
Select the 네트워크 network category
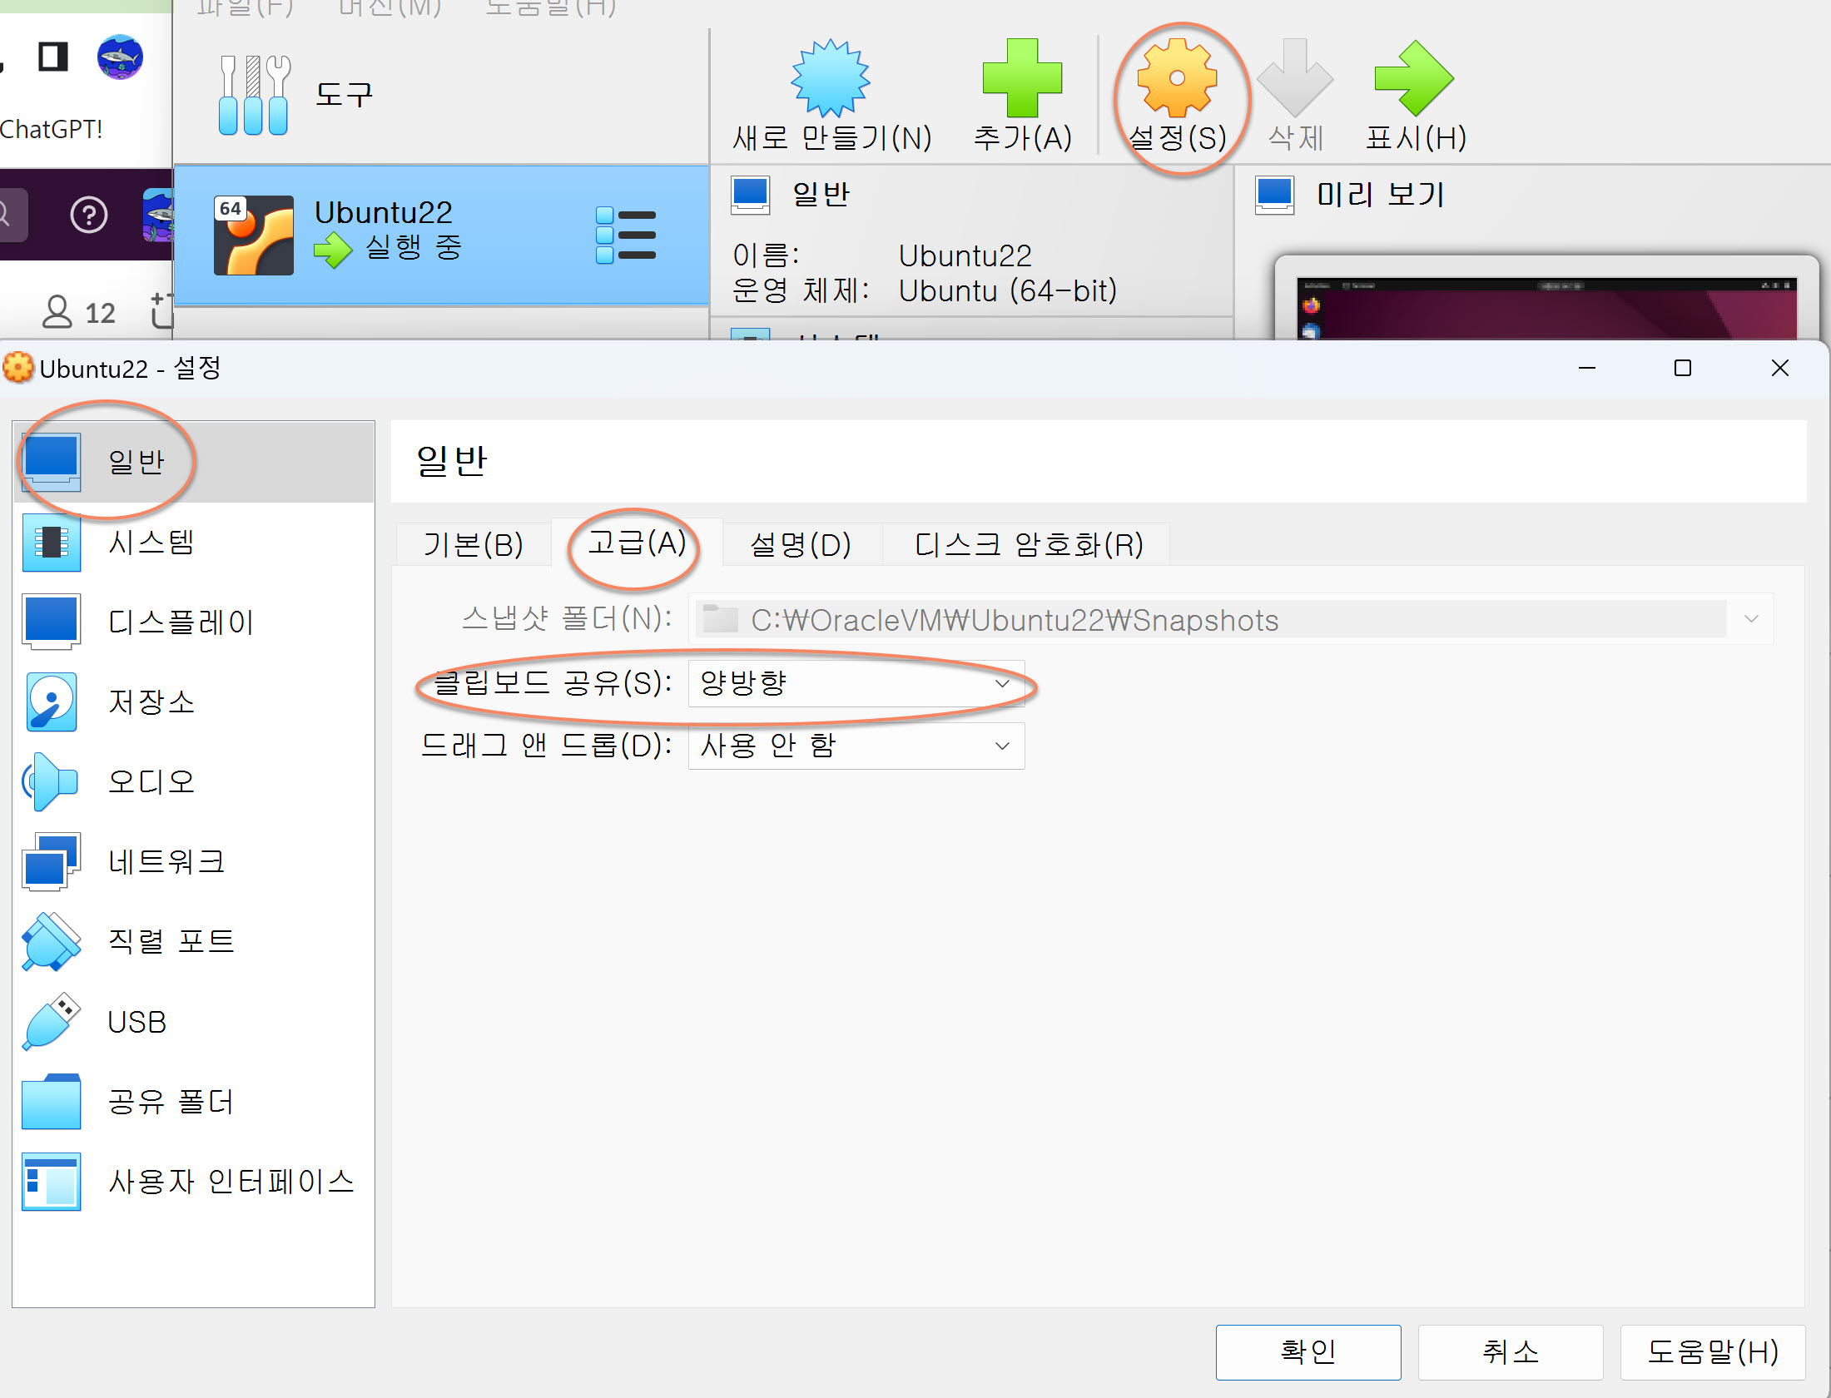pos(166,862)
